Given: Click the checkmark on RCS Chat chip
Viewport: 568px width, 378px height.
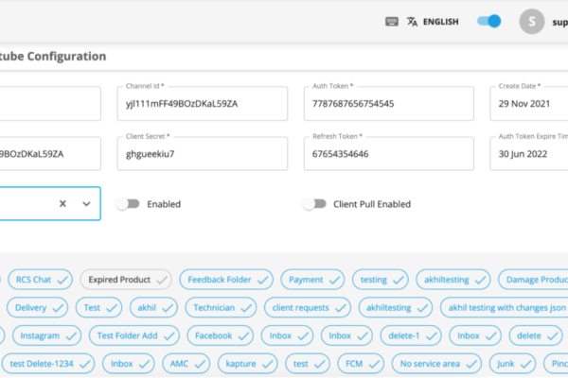Looking at the screenshot, I should point(62,280).
